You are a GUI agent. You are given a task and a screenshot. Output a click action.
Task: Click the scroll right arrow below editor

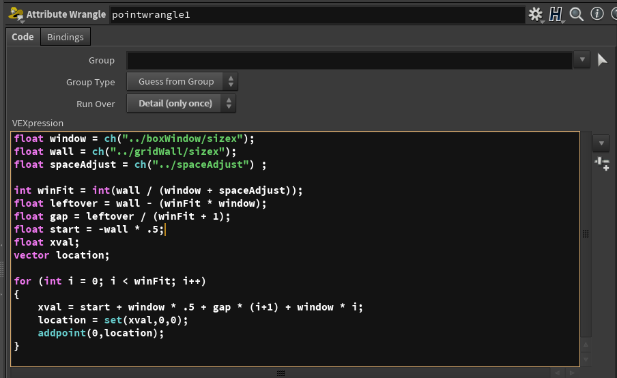coord(573,373)
